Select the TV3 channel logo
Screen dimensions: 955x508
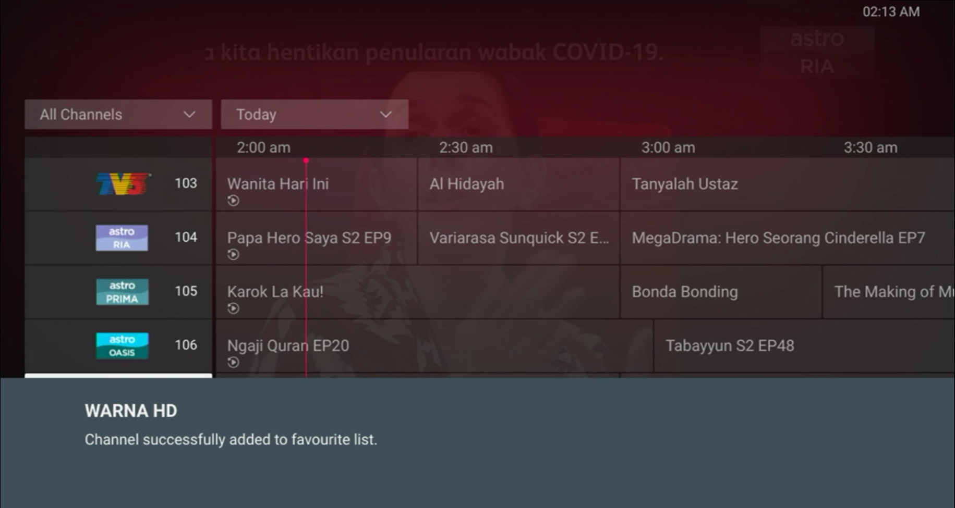pyautogui.click(x=124, y=184)
